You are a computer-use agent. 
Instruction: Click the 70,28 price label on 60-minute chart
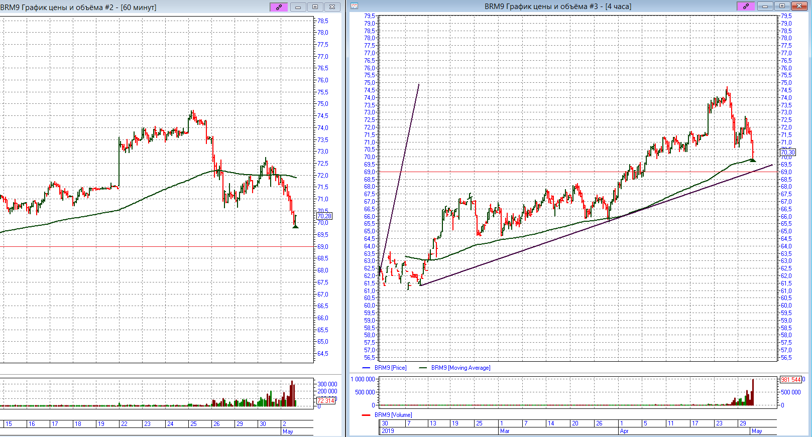324,216
